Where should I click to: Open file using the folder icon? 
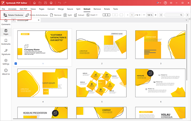click(x=40, y=3)
